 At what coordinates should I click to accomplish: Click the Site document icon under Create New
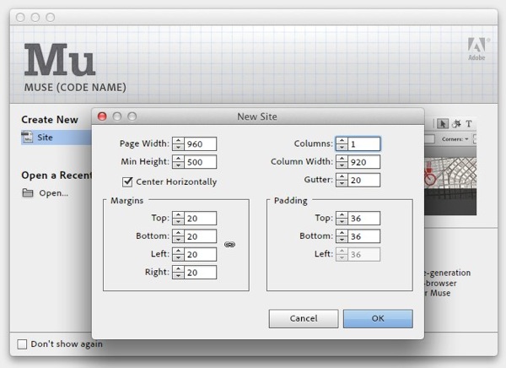(27, 137)
